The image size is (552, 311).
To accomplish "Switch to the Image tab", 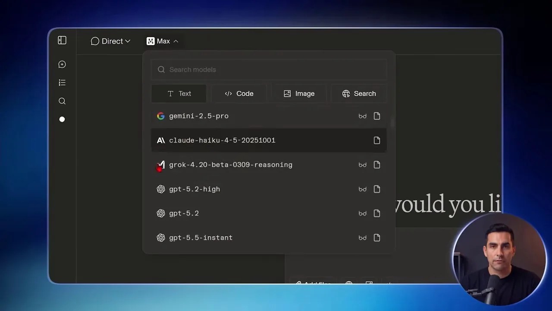I will [x=299, y=94].
